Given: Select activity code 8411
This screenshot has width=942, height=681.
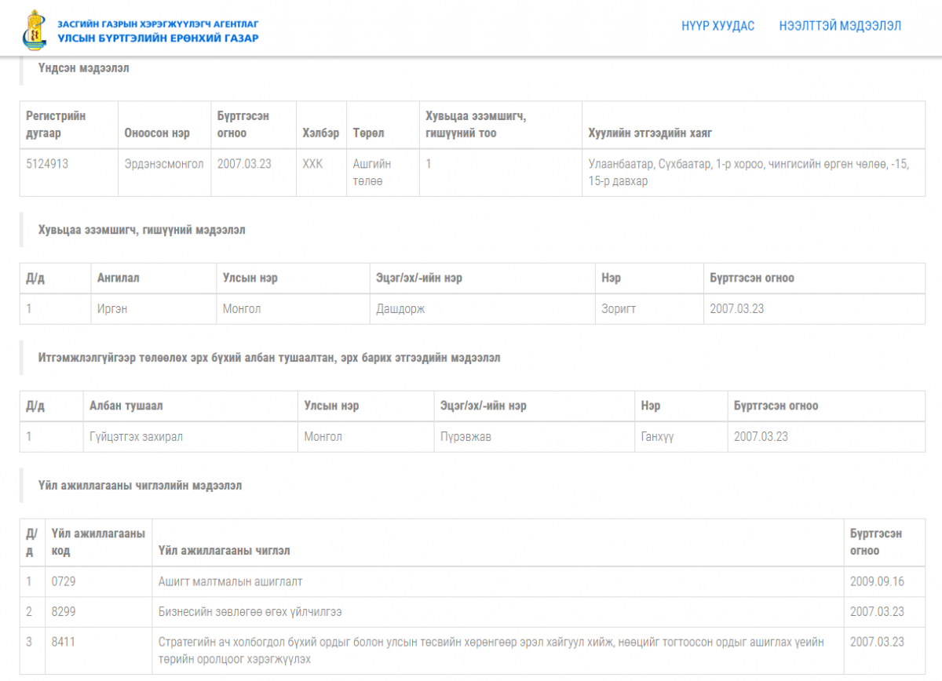Looking at the screenshot, I should pyautogui.click(x=64, y=642).
